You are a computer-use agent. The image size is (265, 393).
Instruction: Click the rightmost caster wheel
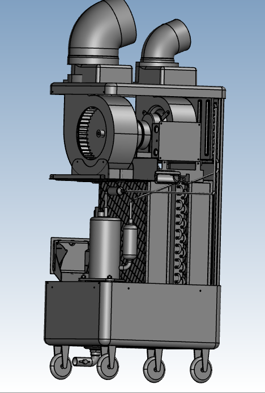201,370
